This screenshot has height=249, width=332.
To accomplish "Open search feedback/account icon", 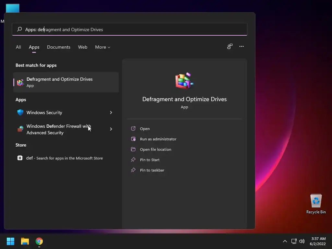I will 230,46.
